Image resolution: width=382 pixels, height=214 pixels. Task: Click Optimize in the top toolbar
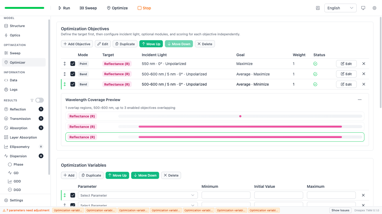click(117, 8)
